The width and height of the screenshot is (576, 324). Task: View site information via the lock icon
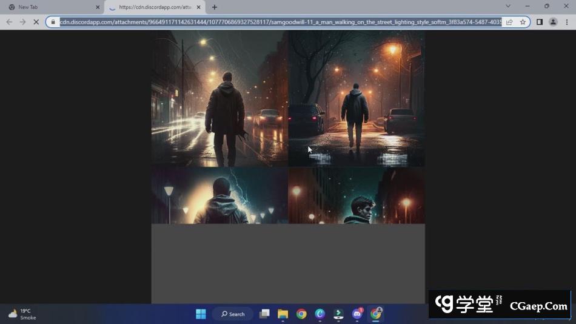pos(53,22)
